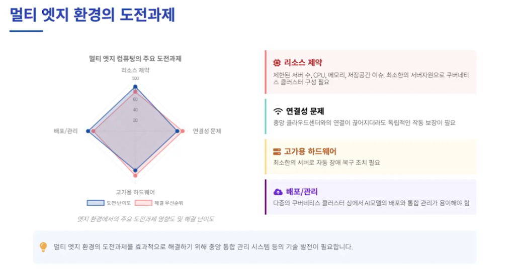Select the 연결성 문제 card heading
515x270 pixels.
[x=305, y=111]
